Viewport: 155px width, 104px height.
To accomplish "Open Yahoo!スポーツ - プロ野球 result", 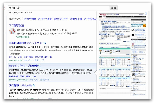I will [23, 66].
